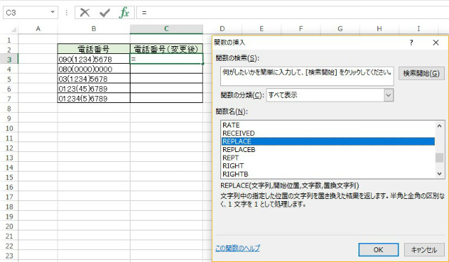Select REPLACEB in the function list
Viewport: 449px width, 262px height.
(328, 150)
